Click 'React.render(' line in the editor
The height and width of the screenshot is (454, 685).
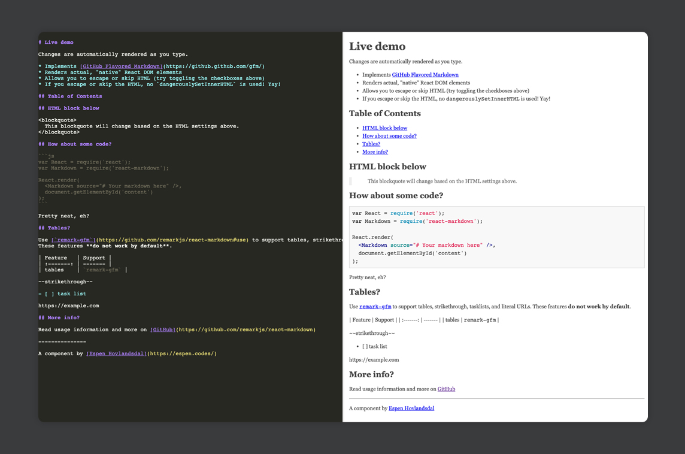(59, 180)
